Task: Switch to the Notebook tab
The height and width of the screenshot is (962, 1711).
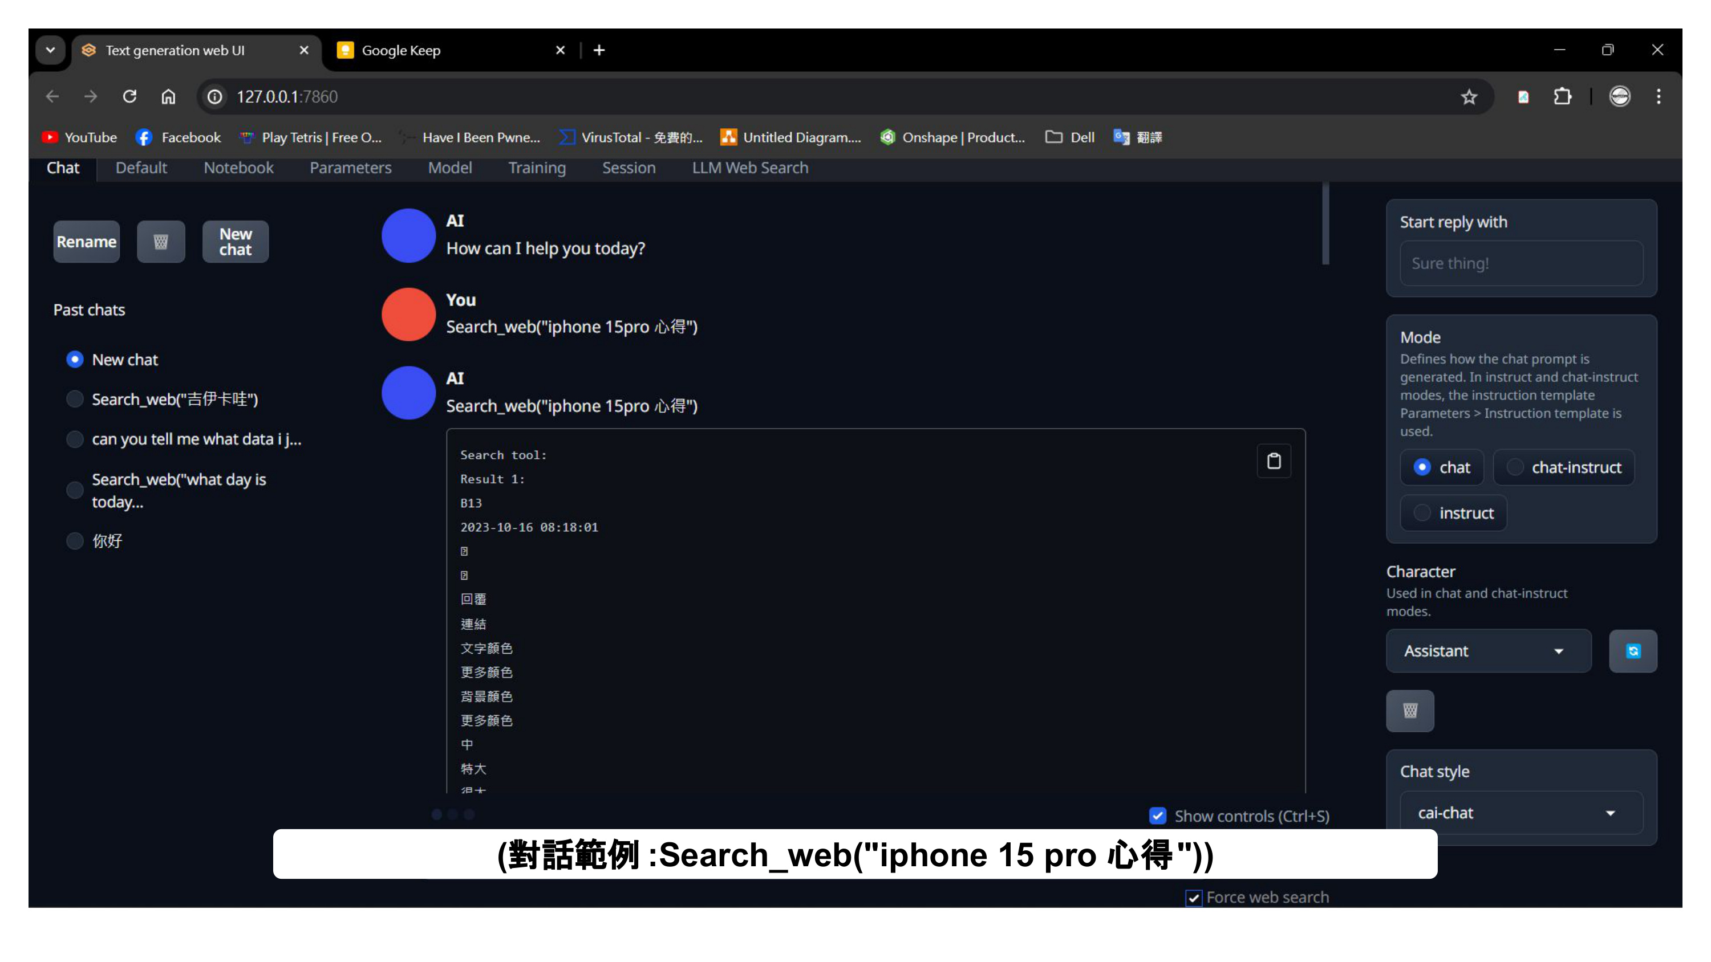Action: tap(238, 168)
